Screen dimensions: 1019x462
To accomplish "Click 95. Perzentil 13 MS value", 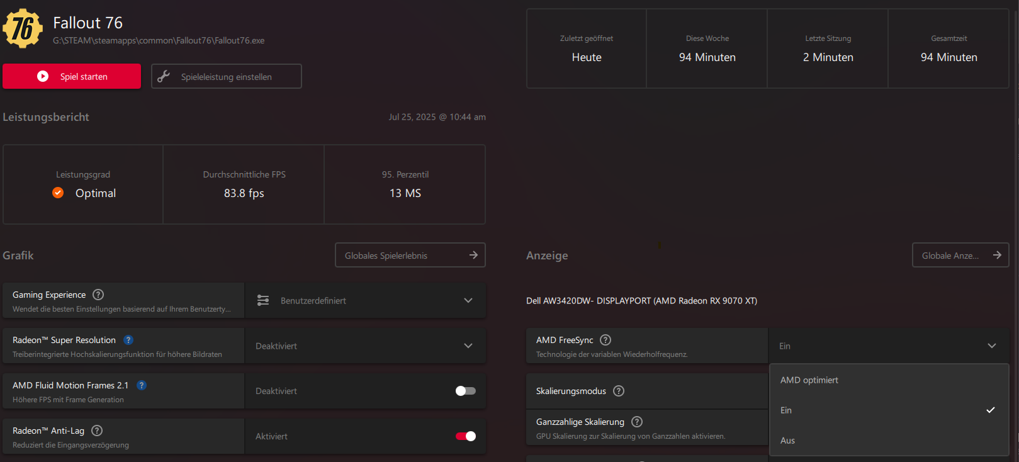I will click(x=405, y=193).
